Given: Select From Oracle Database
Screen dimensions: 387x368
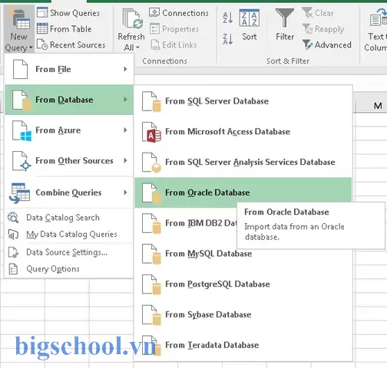Looking at the screenshot, I should click(x=243, y=192).
